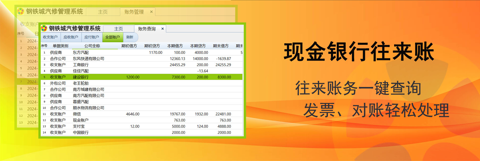Close the 账务查询 tab

pos(162,29)
